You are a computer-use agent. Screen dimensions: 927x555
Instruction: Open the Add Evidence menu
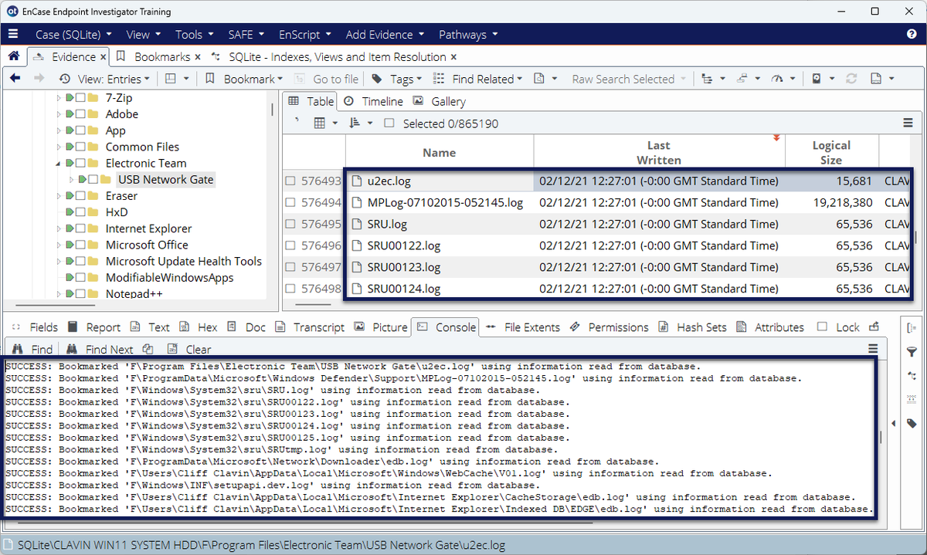tap(385, 35)
